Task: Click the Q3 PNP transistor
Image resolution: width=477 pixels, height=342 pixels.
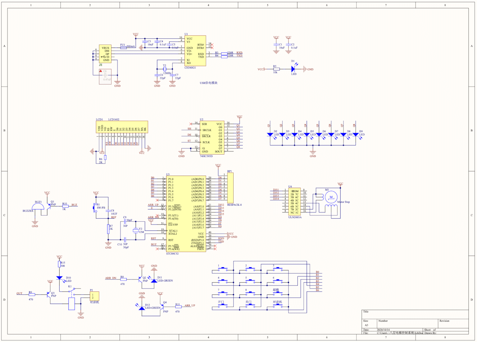Action: pos(49,295)
